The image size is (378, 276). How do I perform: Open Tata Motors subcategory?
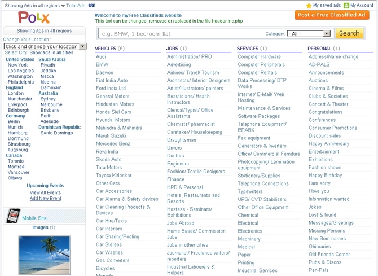tap(109, 167)
